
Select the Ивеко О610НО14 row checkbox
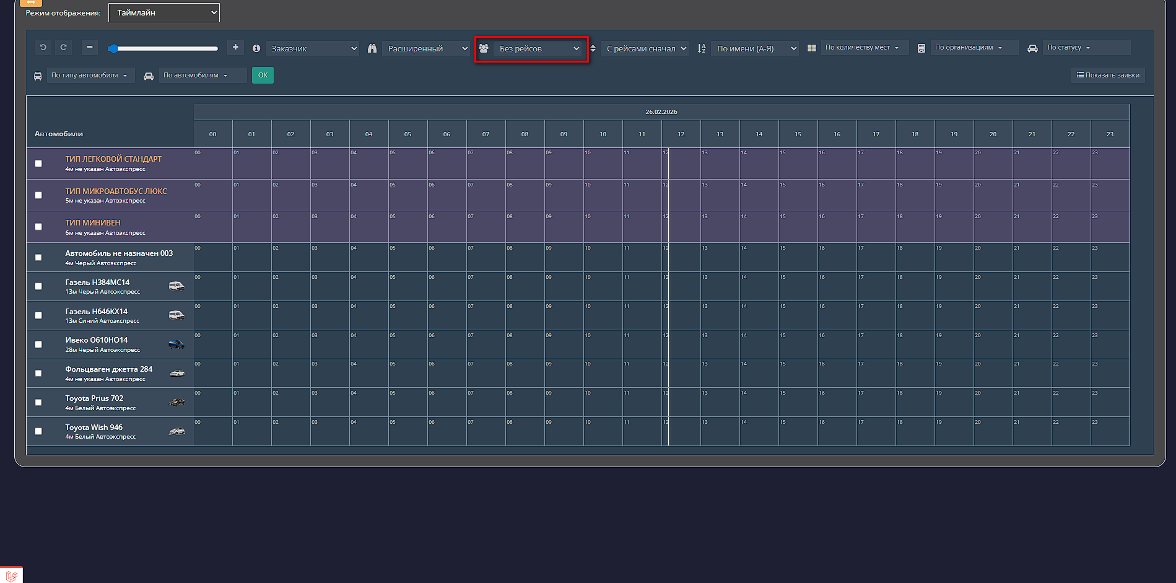coord(38,344)
